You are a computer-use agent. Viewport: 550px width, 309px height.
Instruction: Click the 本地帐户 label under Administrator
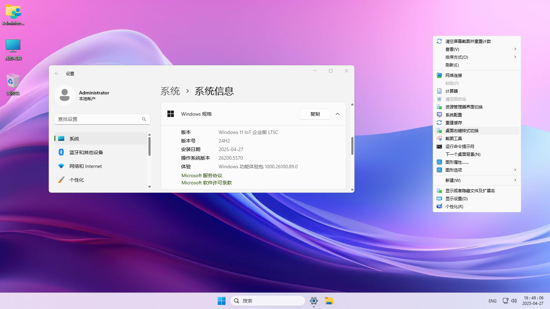[x=87, y=99]
